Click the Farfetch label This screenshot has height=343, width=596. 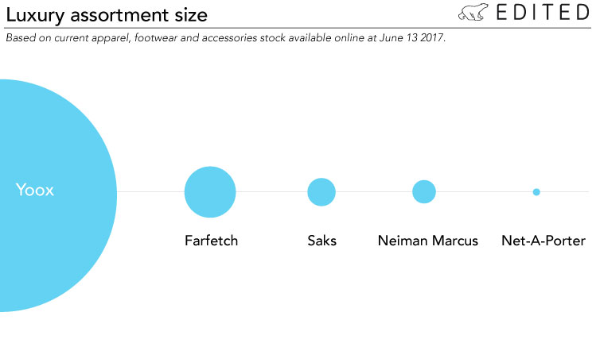(x=212, y=241)
